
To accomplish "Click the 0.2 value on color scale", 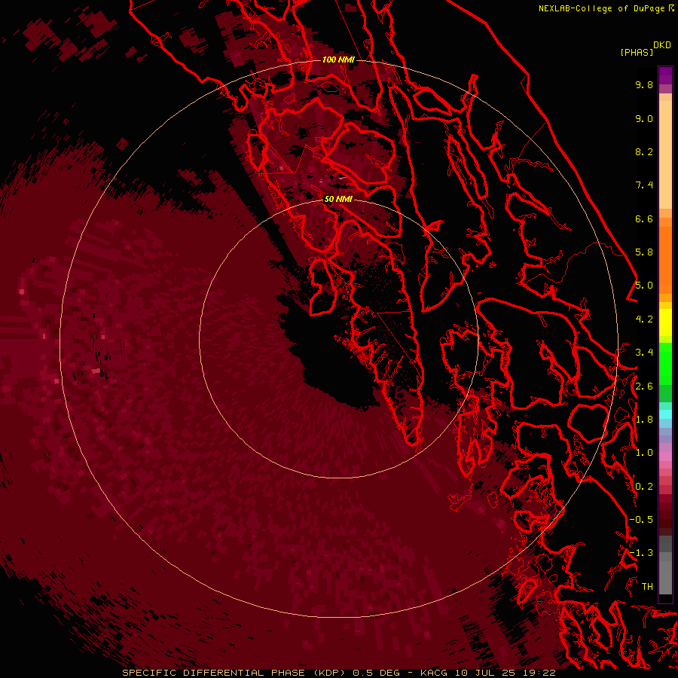I will (644, 487).
